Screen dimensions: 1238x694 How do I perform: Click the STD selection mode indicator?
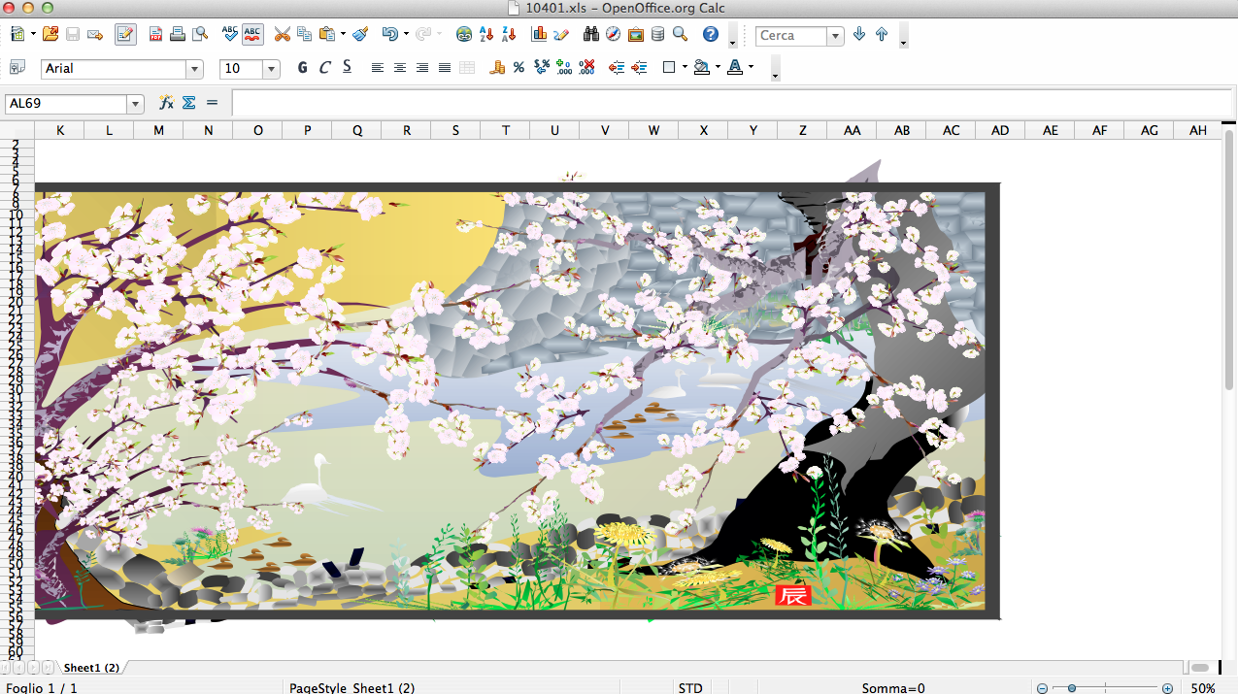(690, 687)
